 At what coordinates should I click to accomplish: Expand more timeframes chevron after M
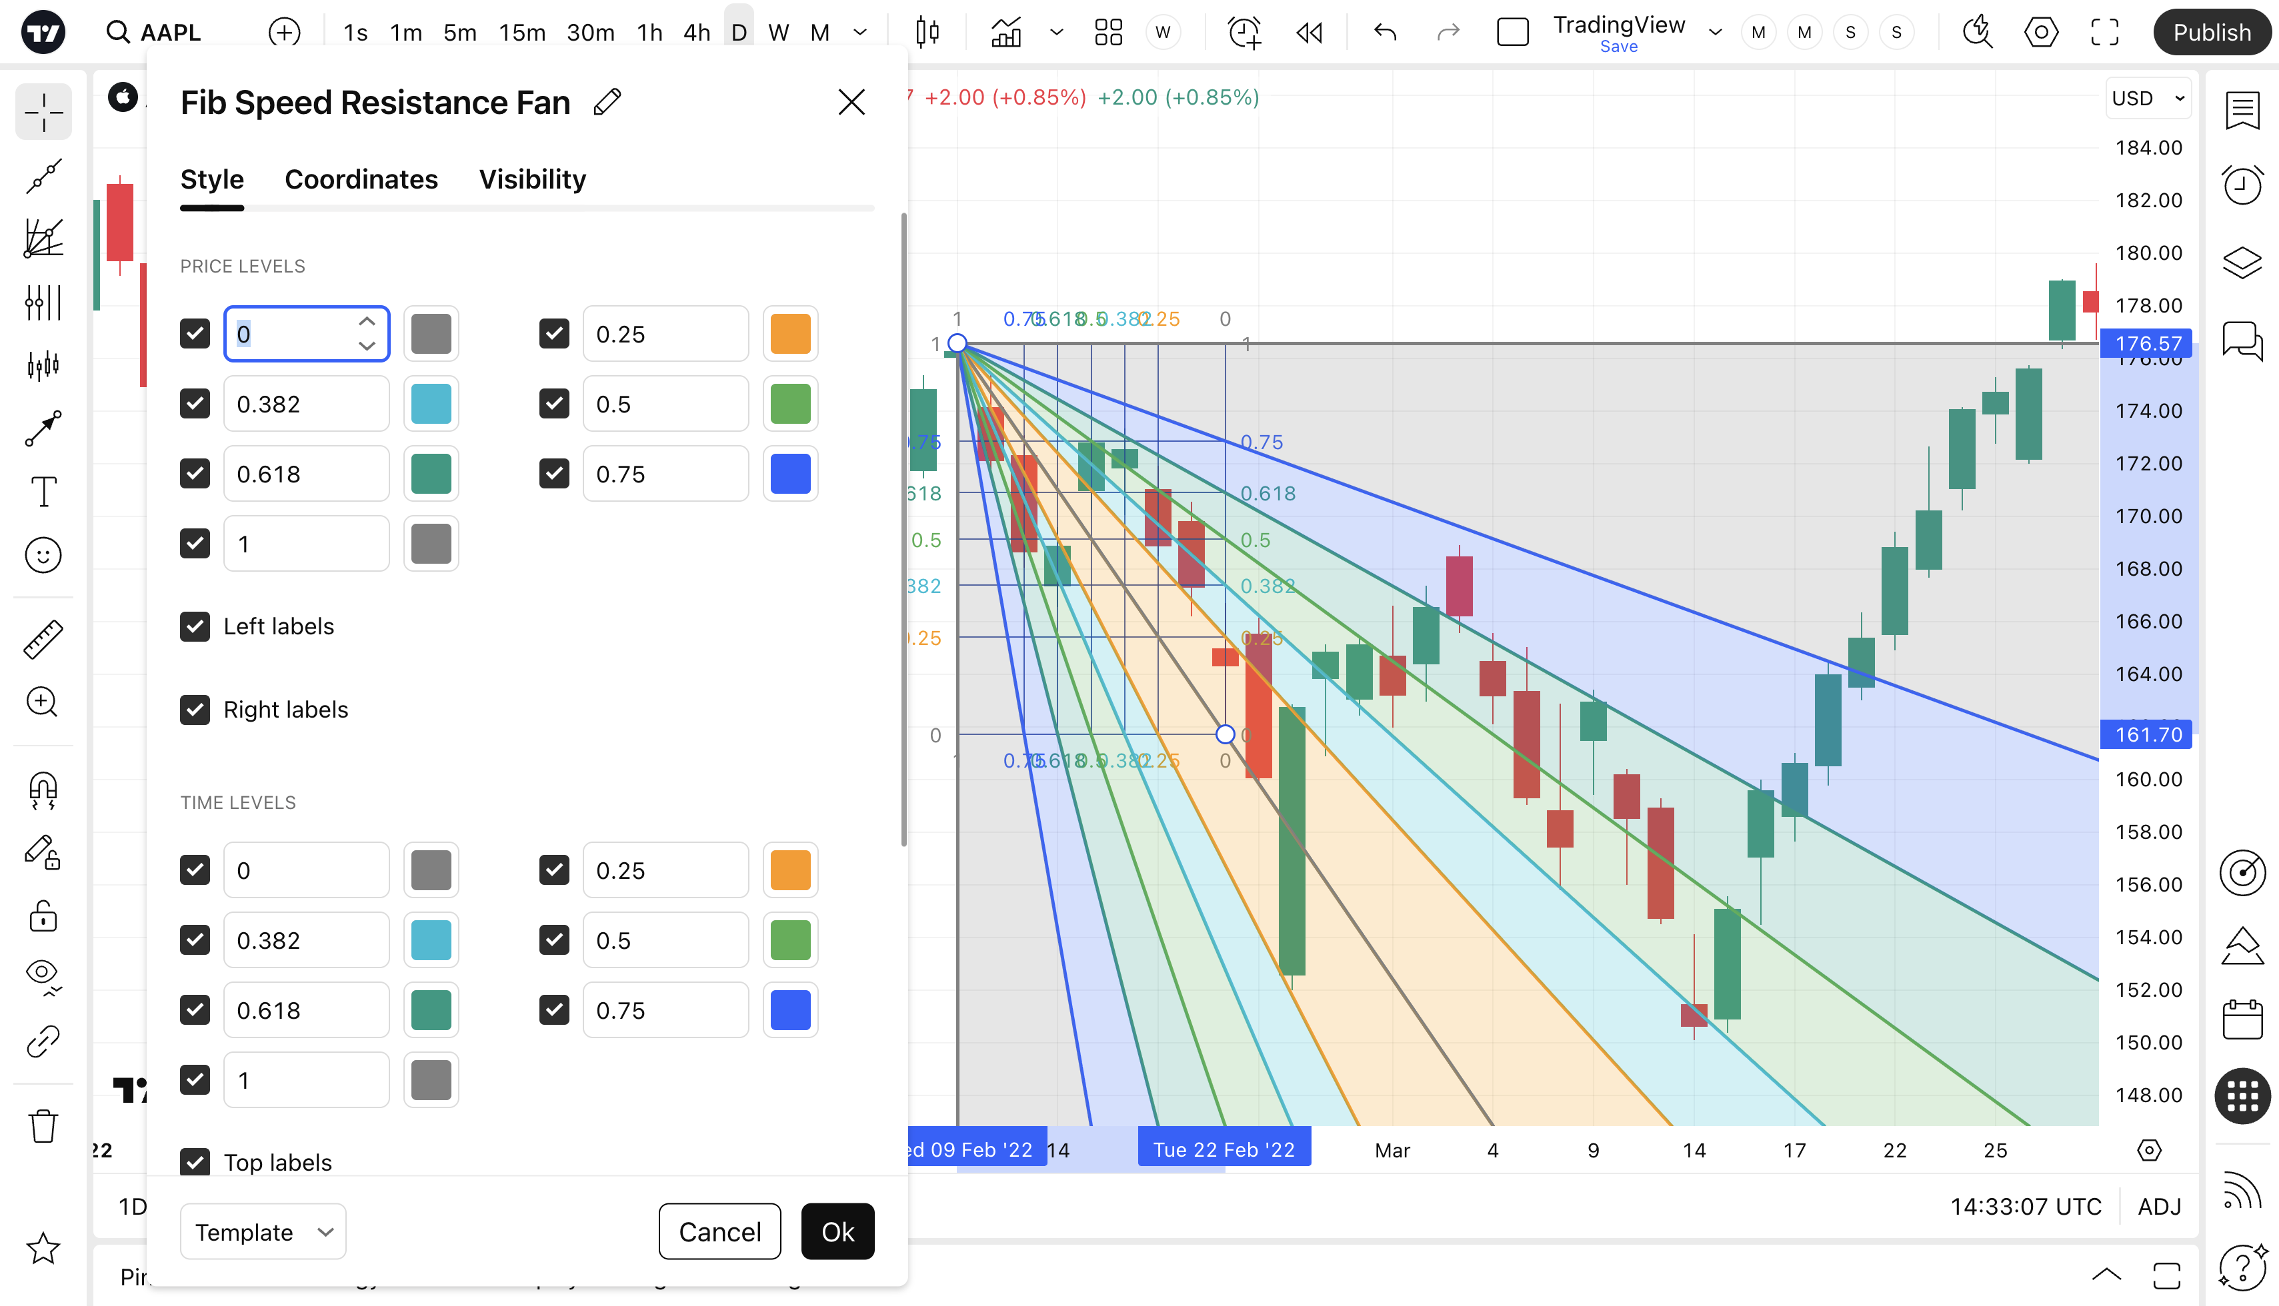tap(860, 33)
